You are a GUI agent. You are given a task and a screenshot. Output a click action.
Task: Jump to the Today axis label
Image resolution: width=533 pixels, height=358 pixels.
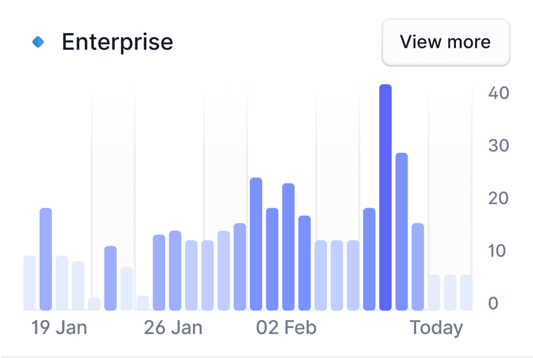click(x=436, y=328)
